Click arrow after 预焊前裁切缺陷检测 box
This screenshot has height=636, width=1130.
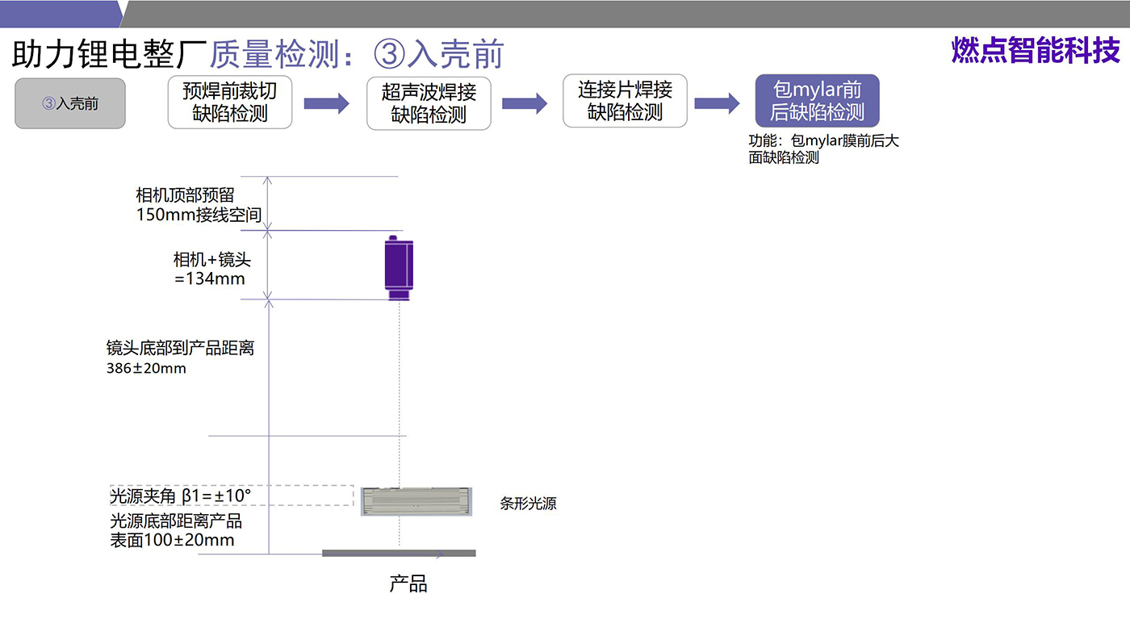pos(326,103)
